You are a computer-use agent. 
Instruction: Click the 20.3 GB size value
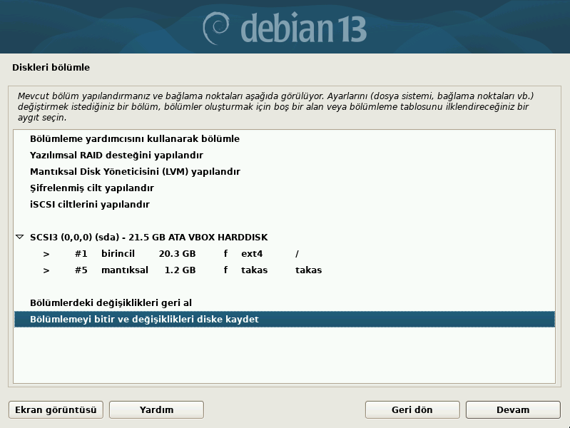(x=177, y=254)
